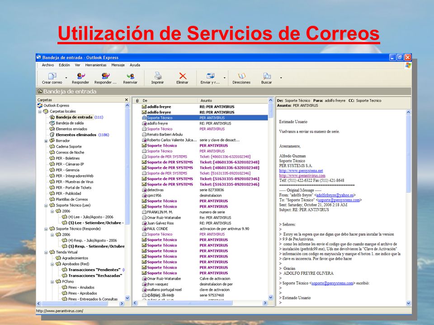Forward the message with the Reenviar icon

pos(130,76)
